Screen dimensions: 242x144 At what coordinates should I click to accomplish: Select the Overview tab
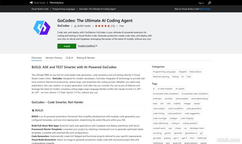36,58
